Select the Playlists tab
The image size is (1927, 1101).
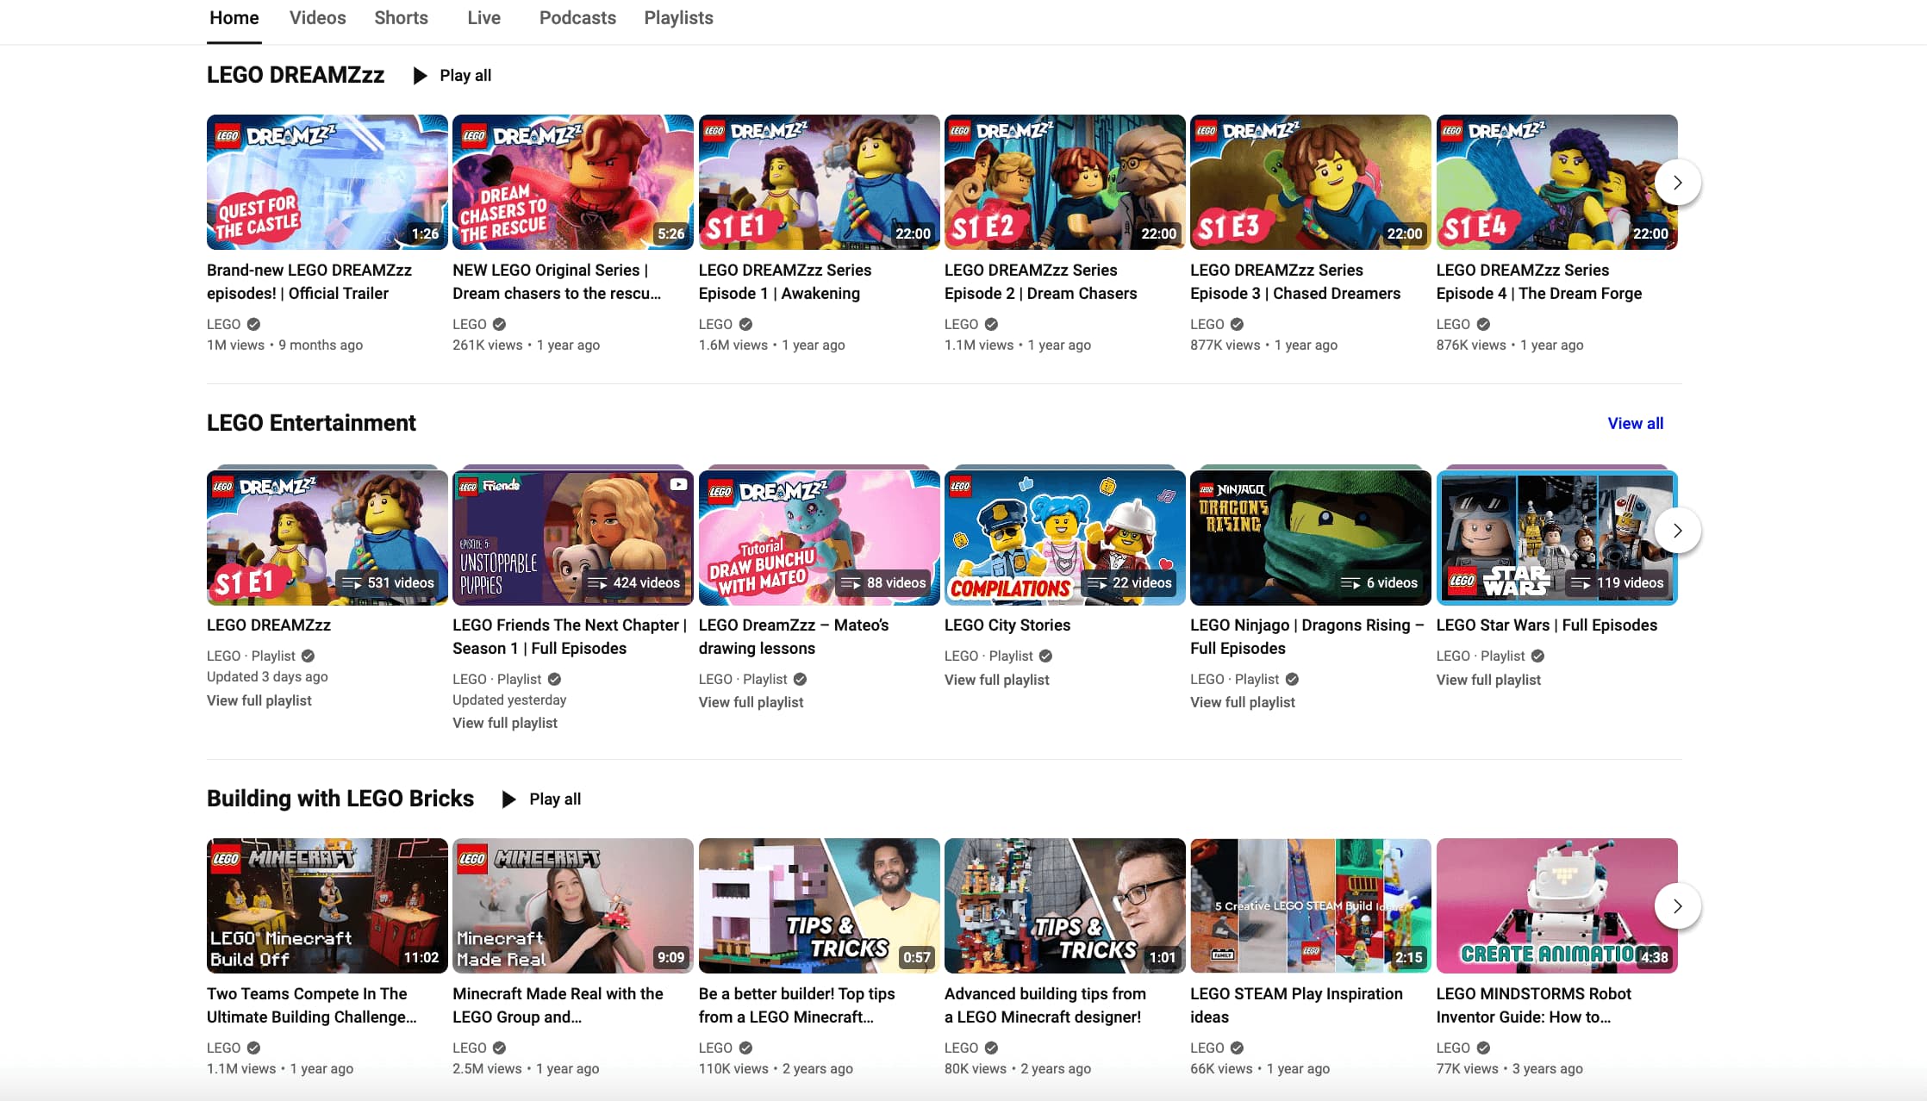click(x=678, y=17)
